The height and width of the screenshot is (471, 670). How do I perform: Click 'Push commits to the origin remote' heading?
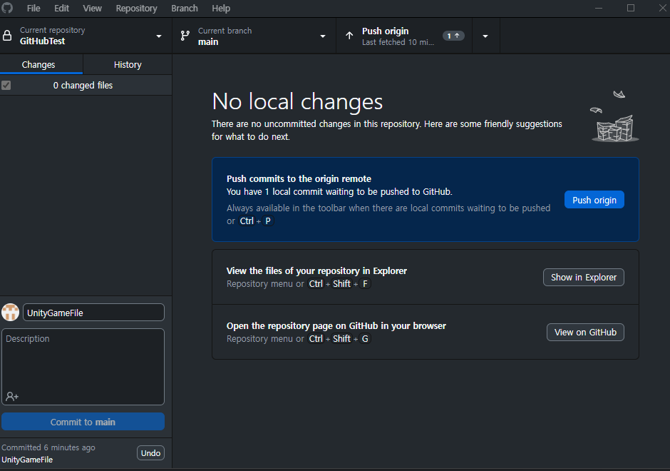click(x=299, y=179)
